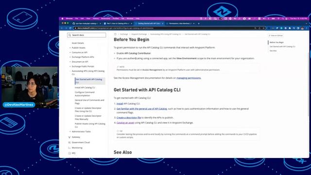The height and width of the screenshot is (175, 311).
Task: Expand the Administrator Tasks section
Action: (x=70, y=132)
